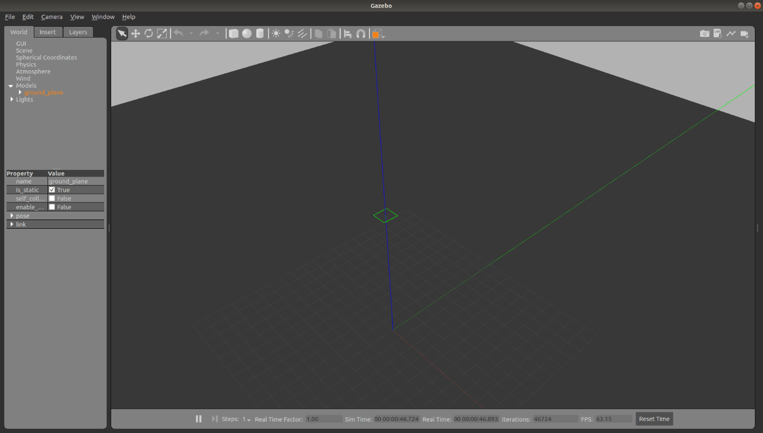Click the undo arrow icon
Viewport: 763px width, 433px height.
coord(178,34)
